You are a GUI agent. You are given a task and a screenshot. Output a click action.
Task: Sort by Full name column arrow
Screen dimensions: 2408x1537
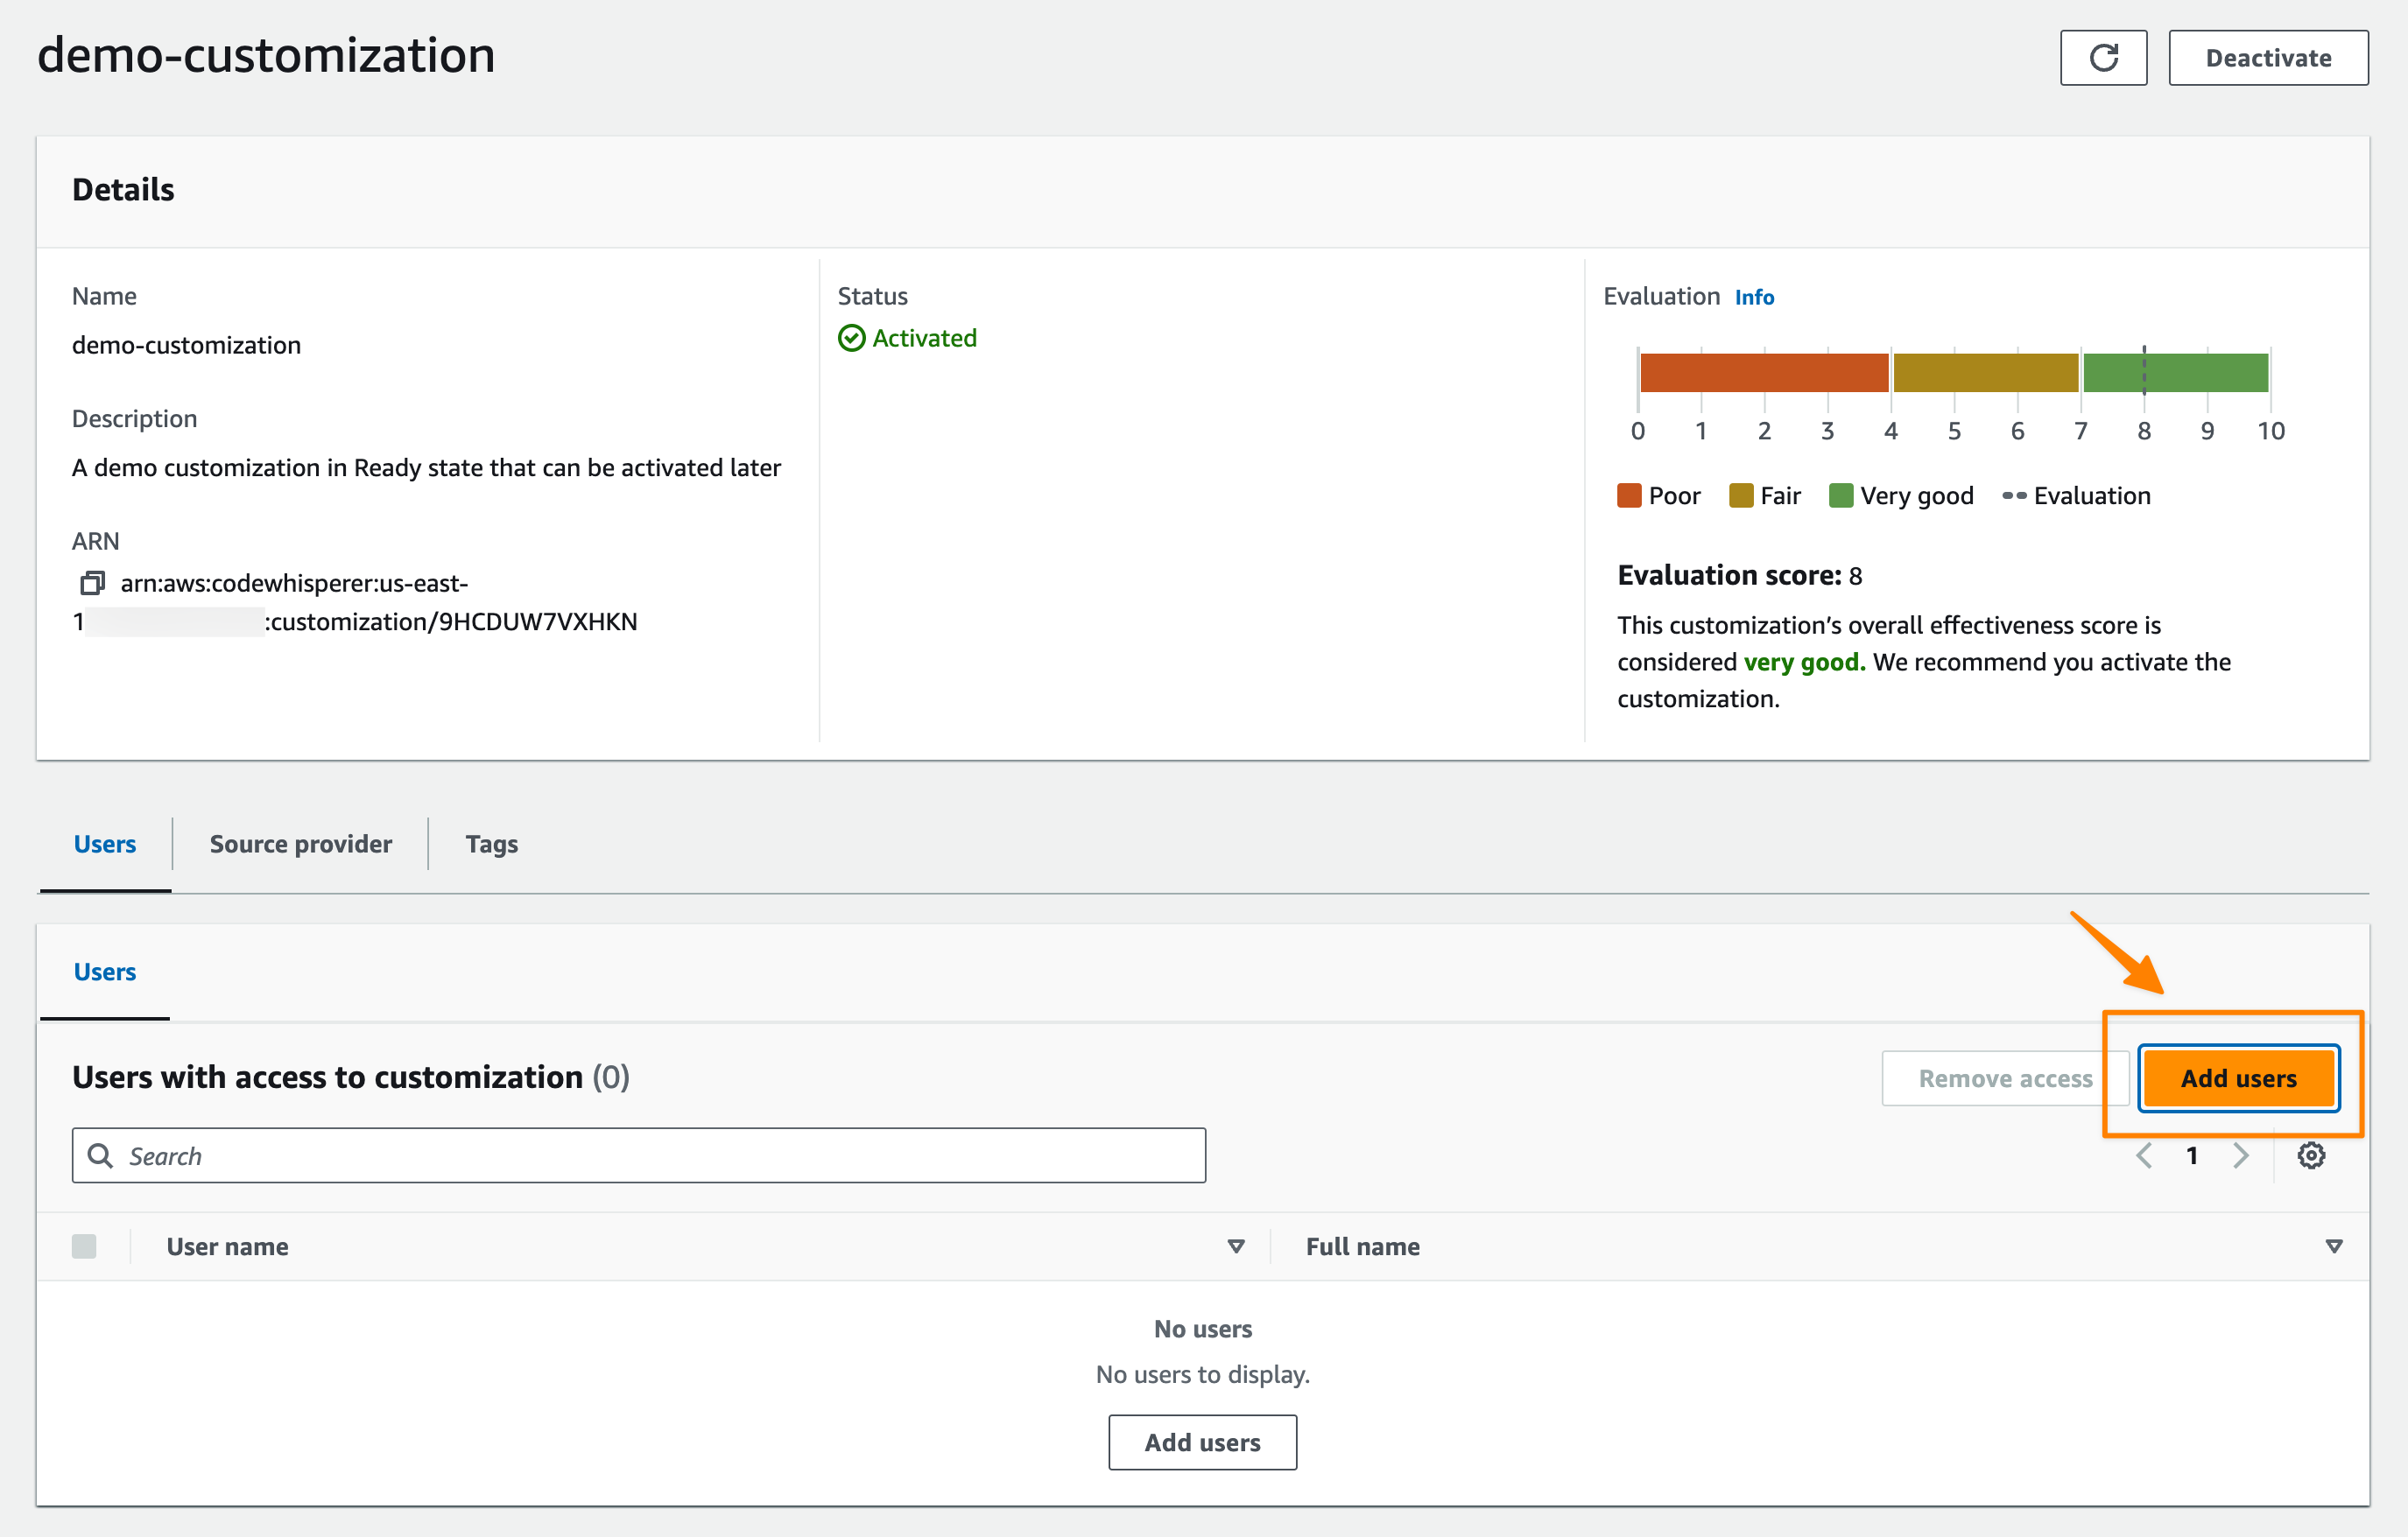coord(2333,1246)
